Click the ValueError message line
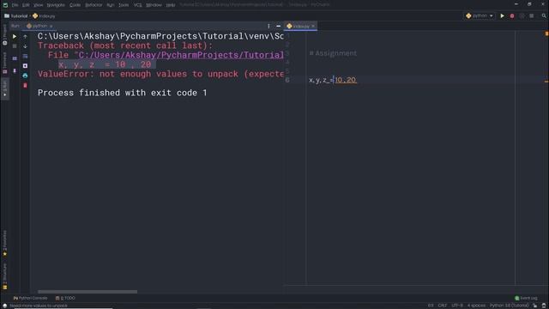549x309 pixels. pyautogui.click(x=160, y=74)
